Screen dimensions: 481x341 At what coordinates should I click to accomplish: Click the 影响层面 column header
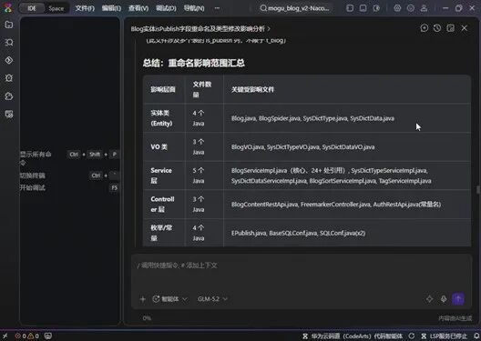pyautogui.click(x=163, y=89)
